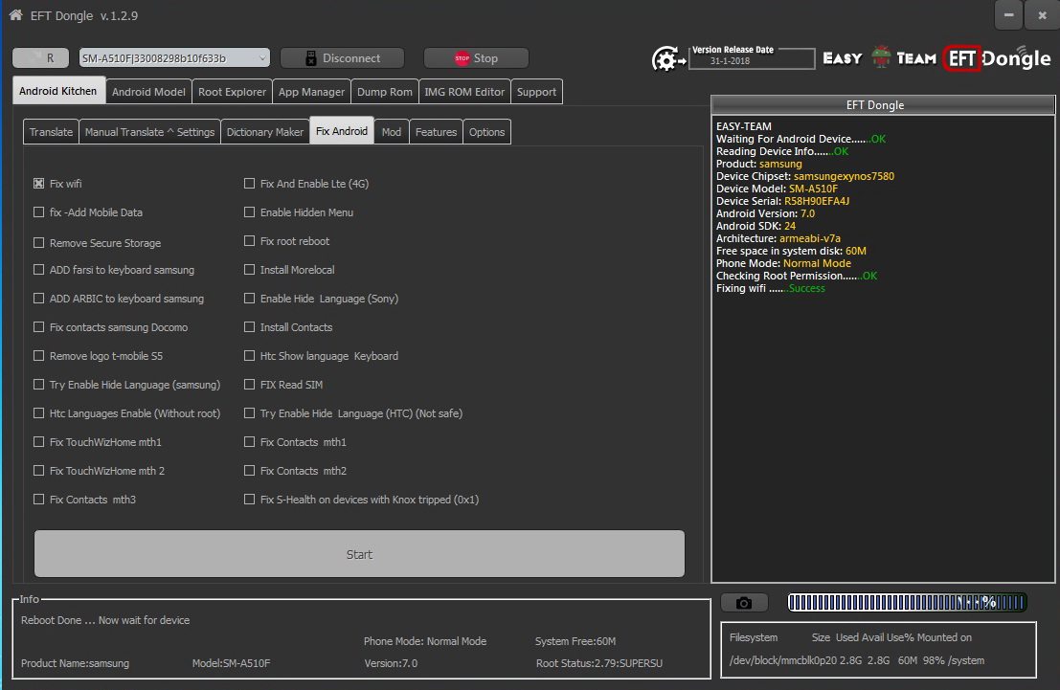Check Try Enable Hide Language (HTC) (Not safe)

[250, 412]
